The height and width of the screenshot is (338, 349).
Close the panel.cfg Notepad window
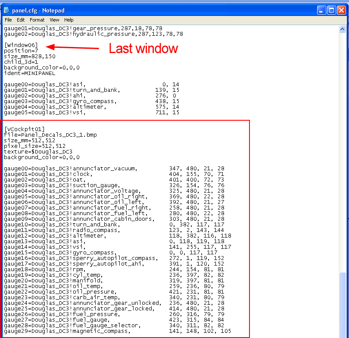point(341,10)
